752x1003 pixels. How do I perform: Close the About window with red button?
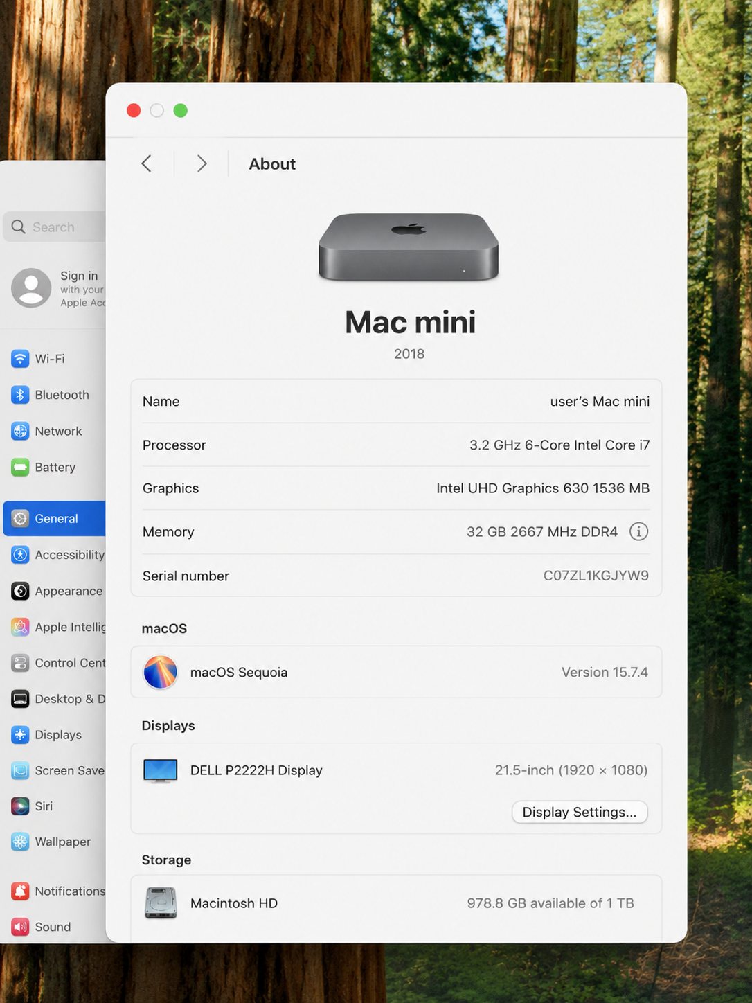point(134,111)
